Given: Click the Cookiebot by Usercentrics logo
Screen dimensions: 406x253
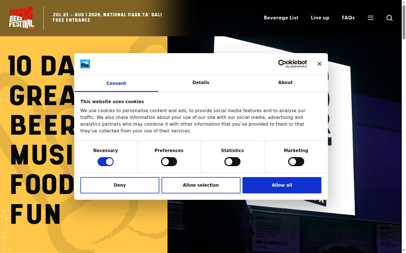Looking at the screenshot, I should 292,64.
